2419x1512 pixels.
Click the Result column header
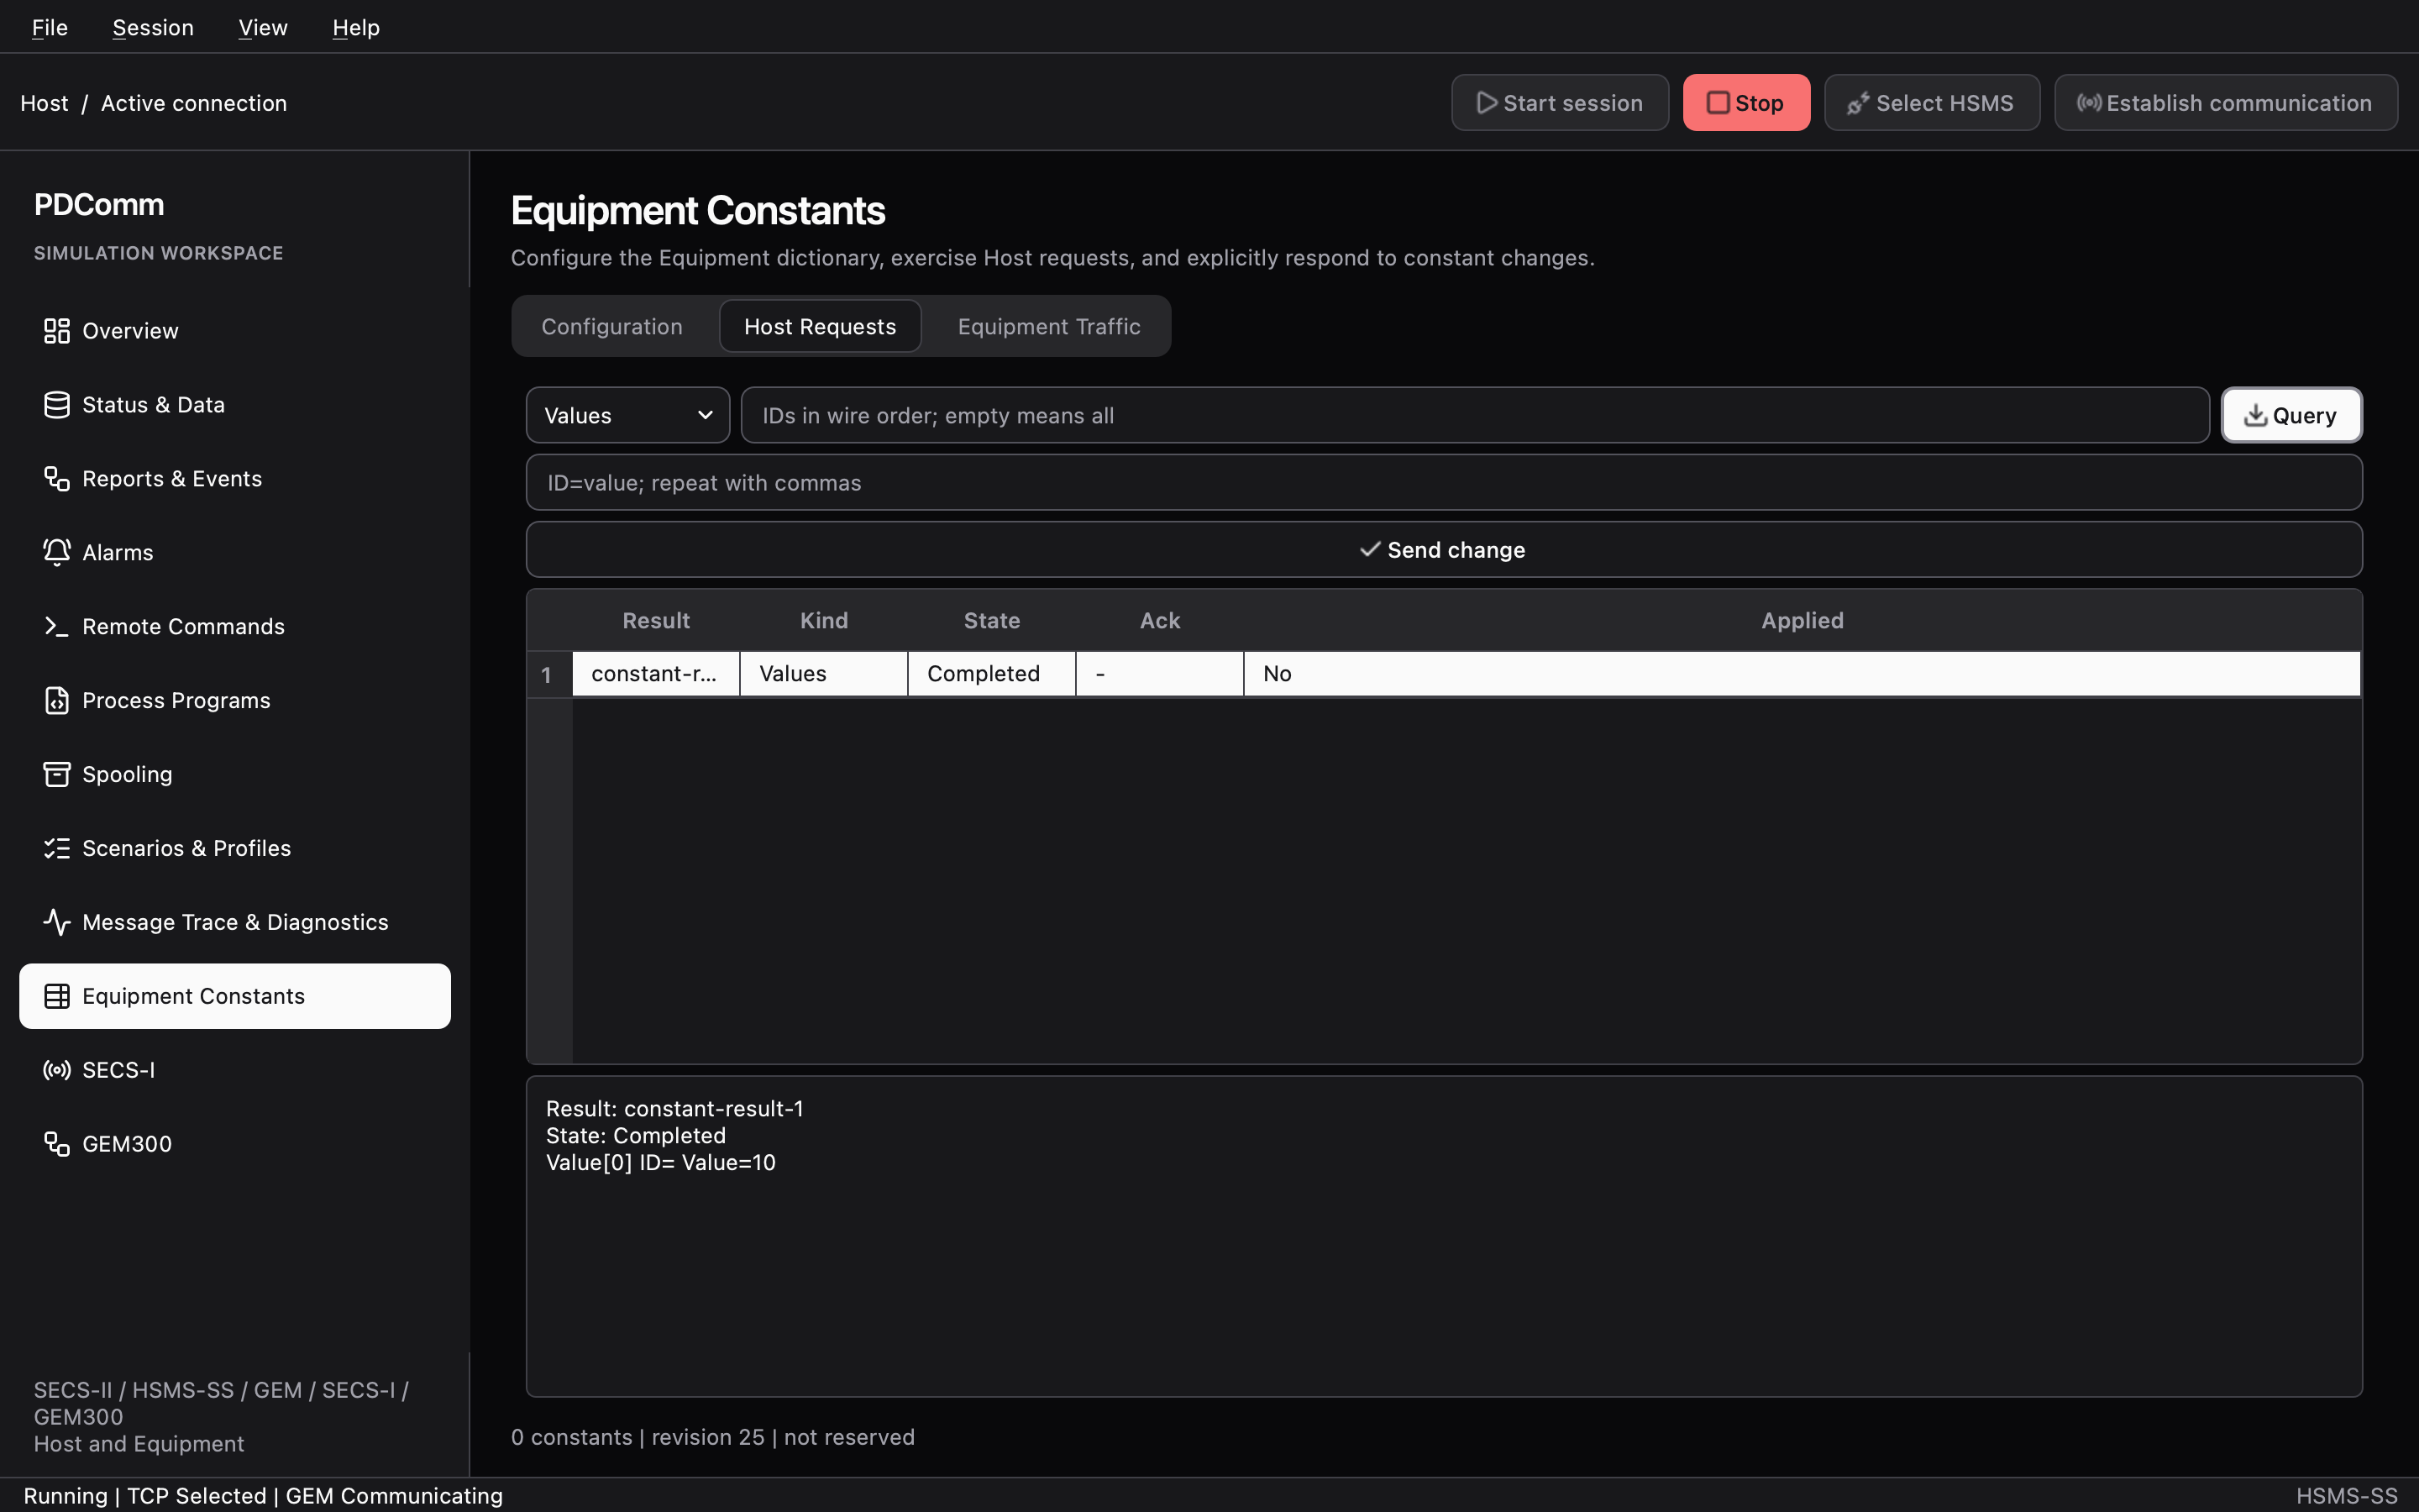pyautogui.click(x=656, y=621)
